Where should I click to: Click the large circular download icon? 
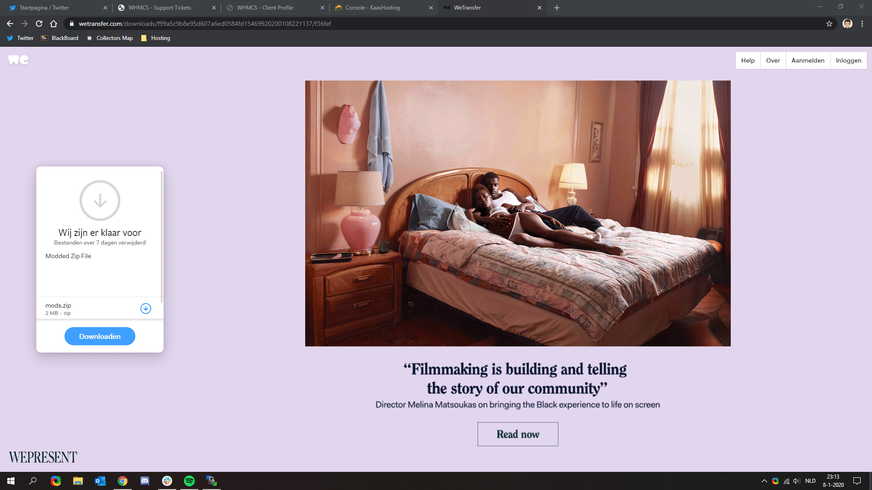coord(100,201)
